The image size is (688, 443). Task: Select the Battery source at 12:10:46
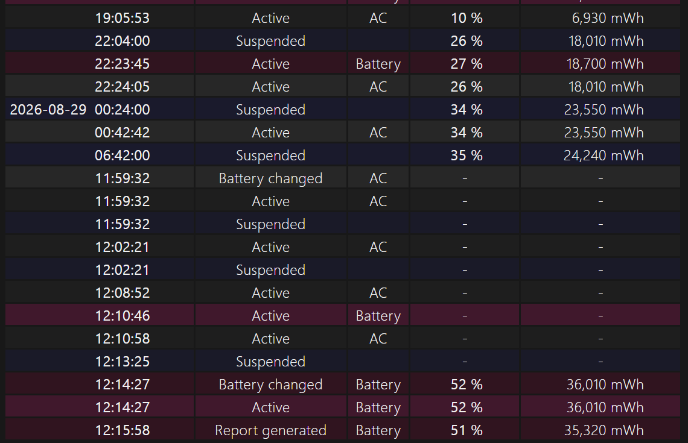coord(378,316)
